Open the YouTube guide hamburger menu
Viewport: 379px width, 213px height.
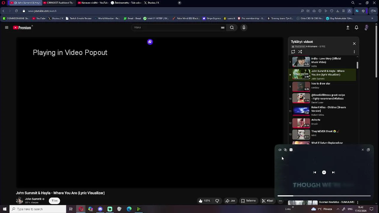coord(7,28)
